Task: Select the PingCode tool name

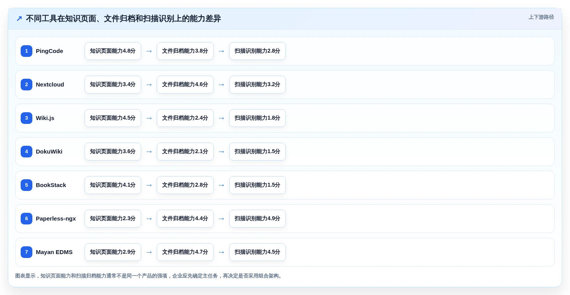Action: (x=50, y=51)
